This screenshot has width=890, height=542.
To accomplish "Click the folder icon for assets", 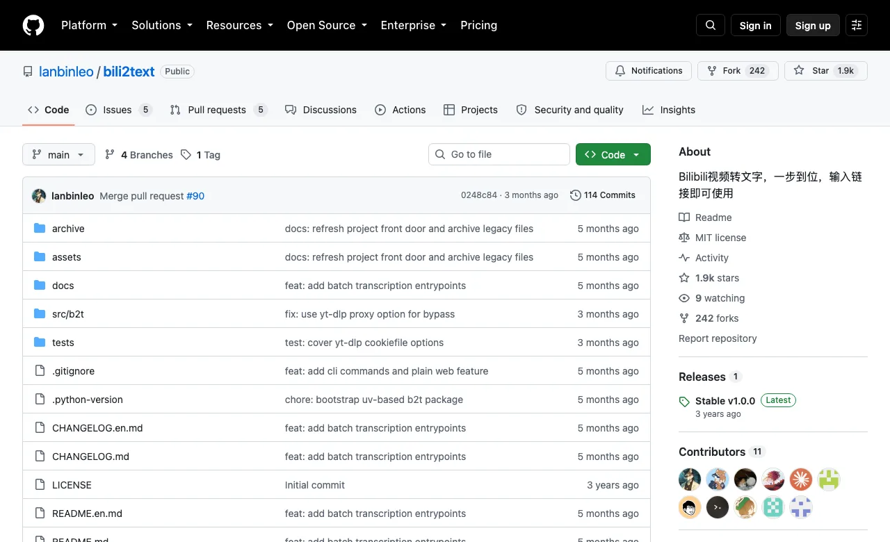I will click(40, 257).
